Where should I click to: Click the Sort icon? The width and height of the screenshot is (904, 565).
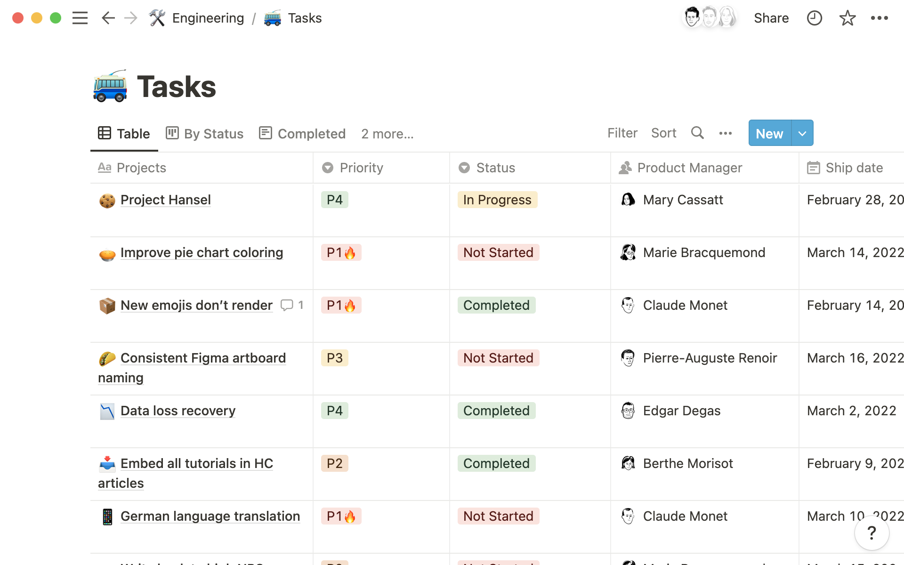664,132
